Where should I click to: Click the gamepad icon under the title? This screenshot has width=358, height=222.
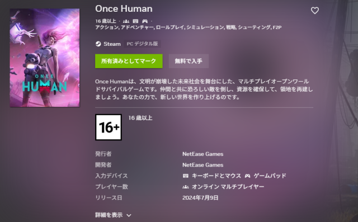(145, 21)
